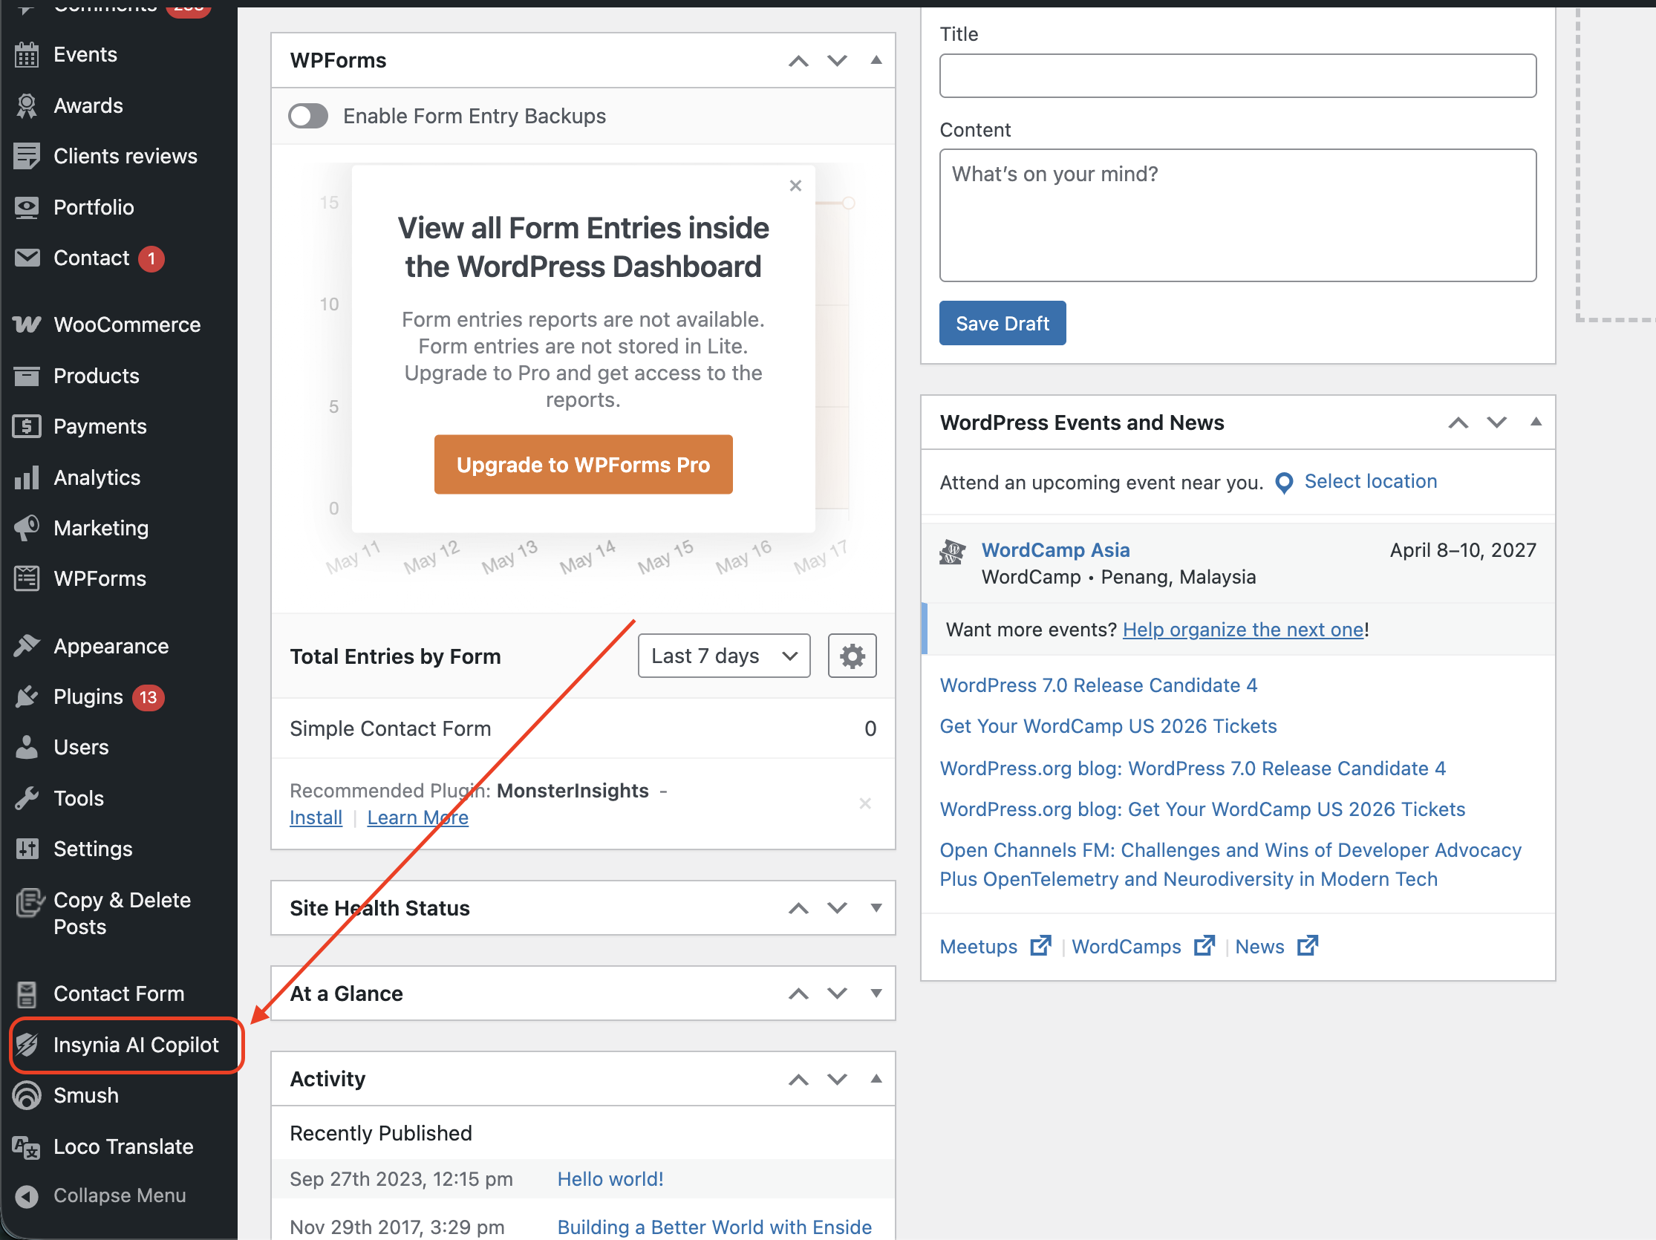Click the WordCamp Asia event icon
The height and width of the screenshot is (1240, 1656).
(952, 552)
